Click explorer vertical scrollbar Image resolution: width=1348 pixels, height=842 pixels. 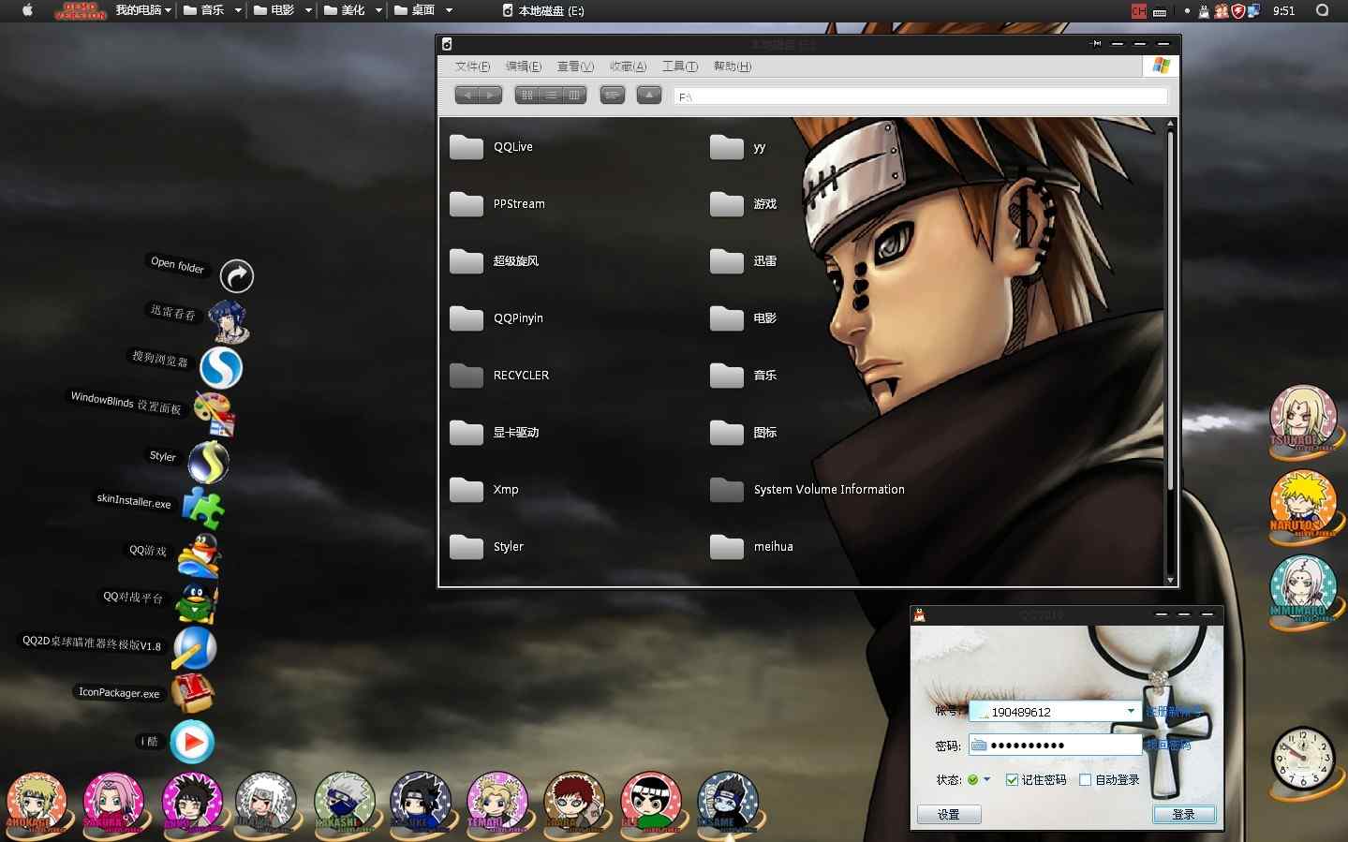[1170, 351]
